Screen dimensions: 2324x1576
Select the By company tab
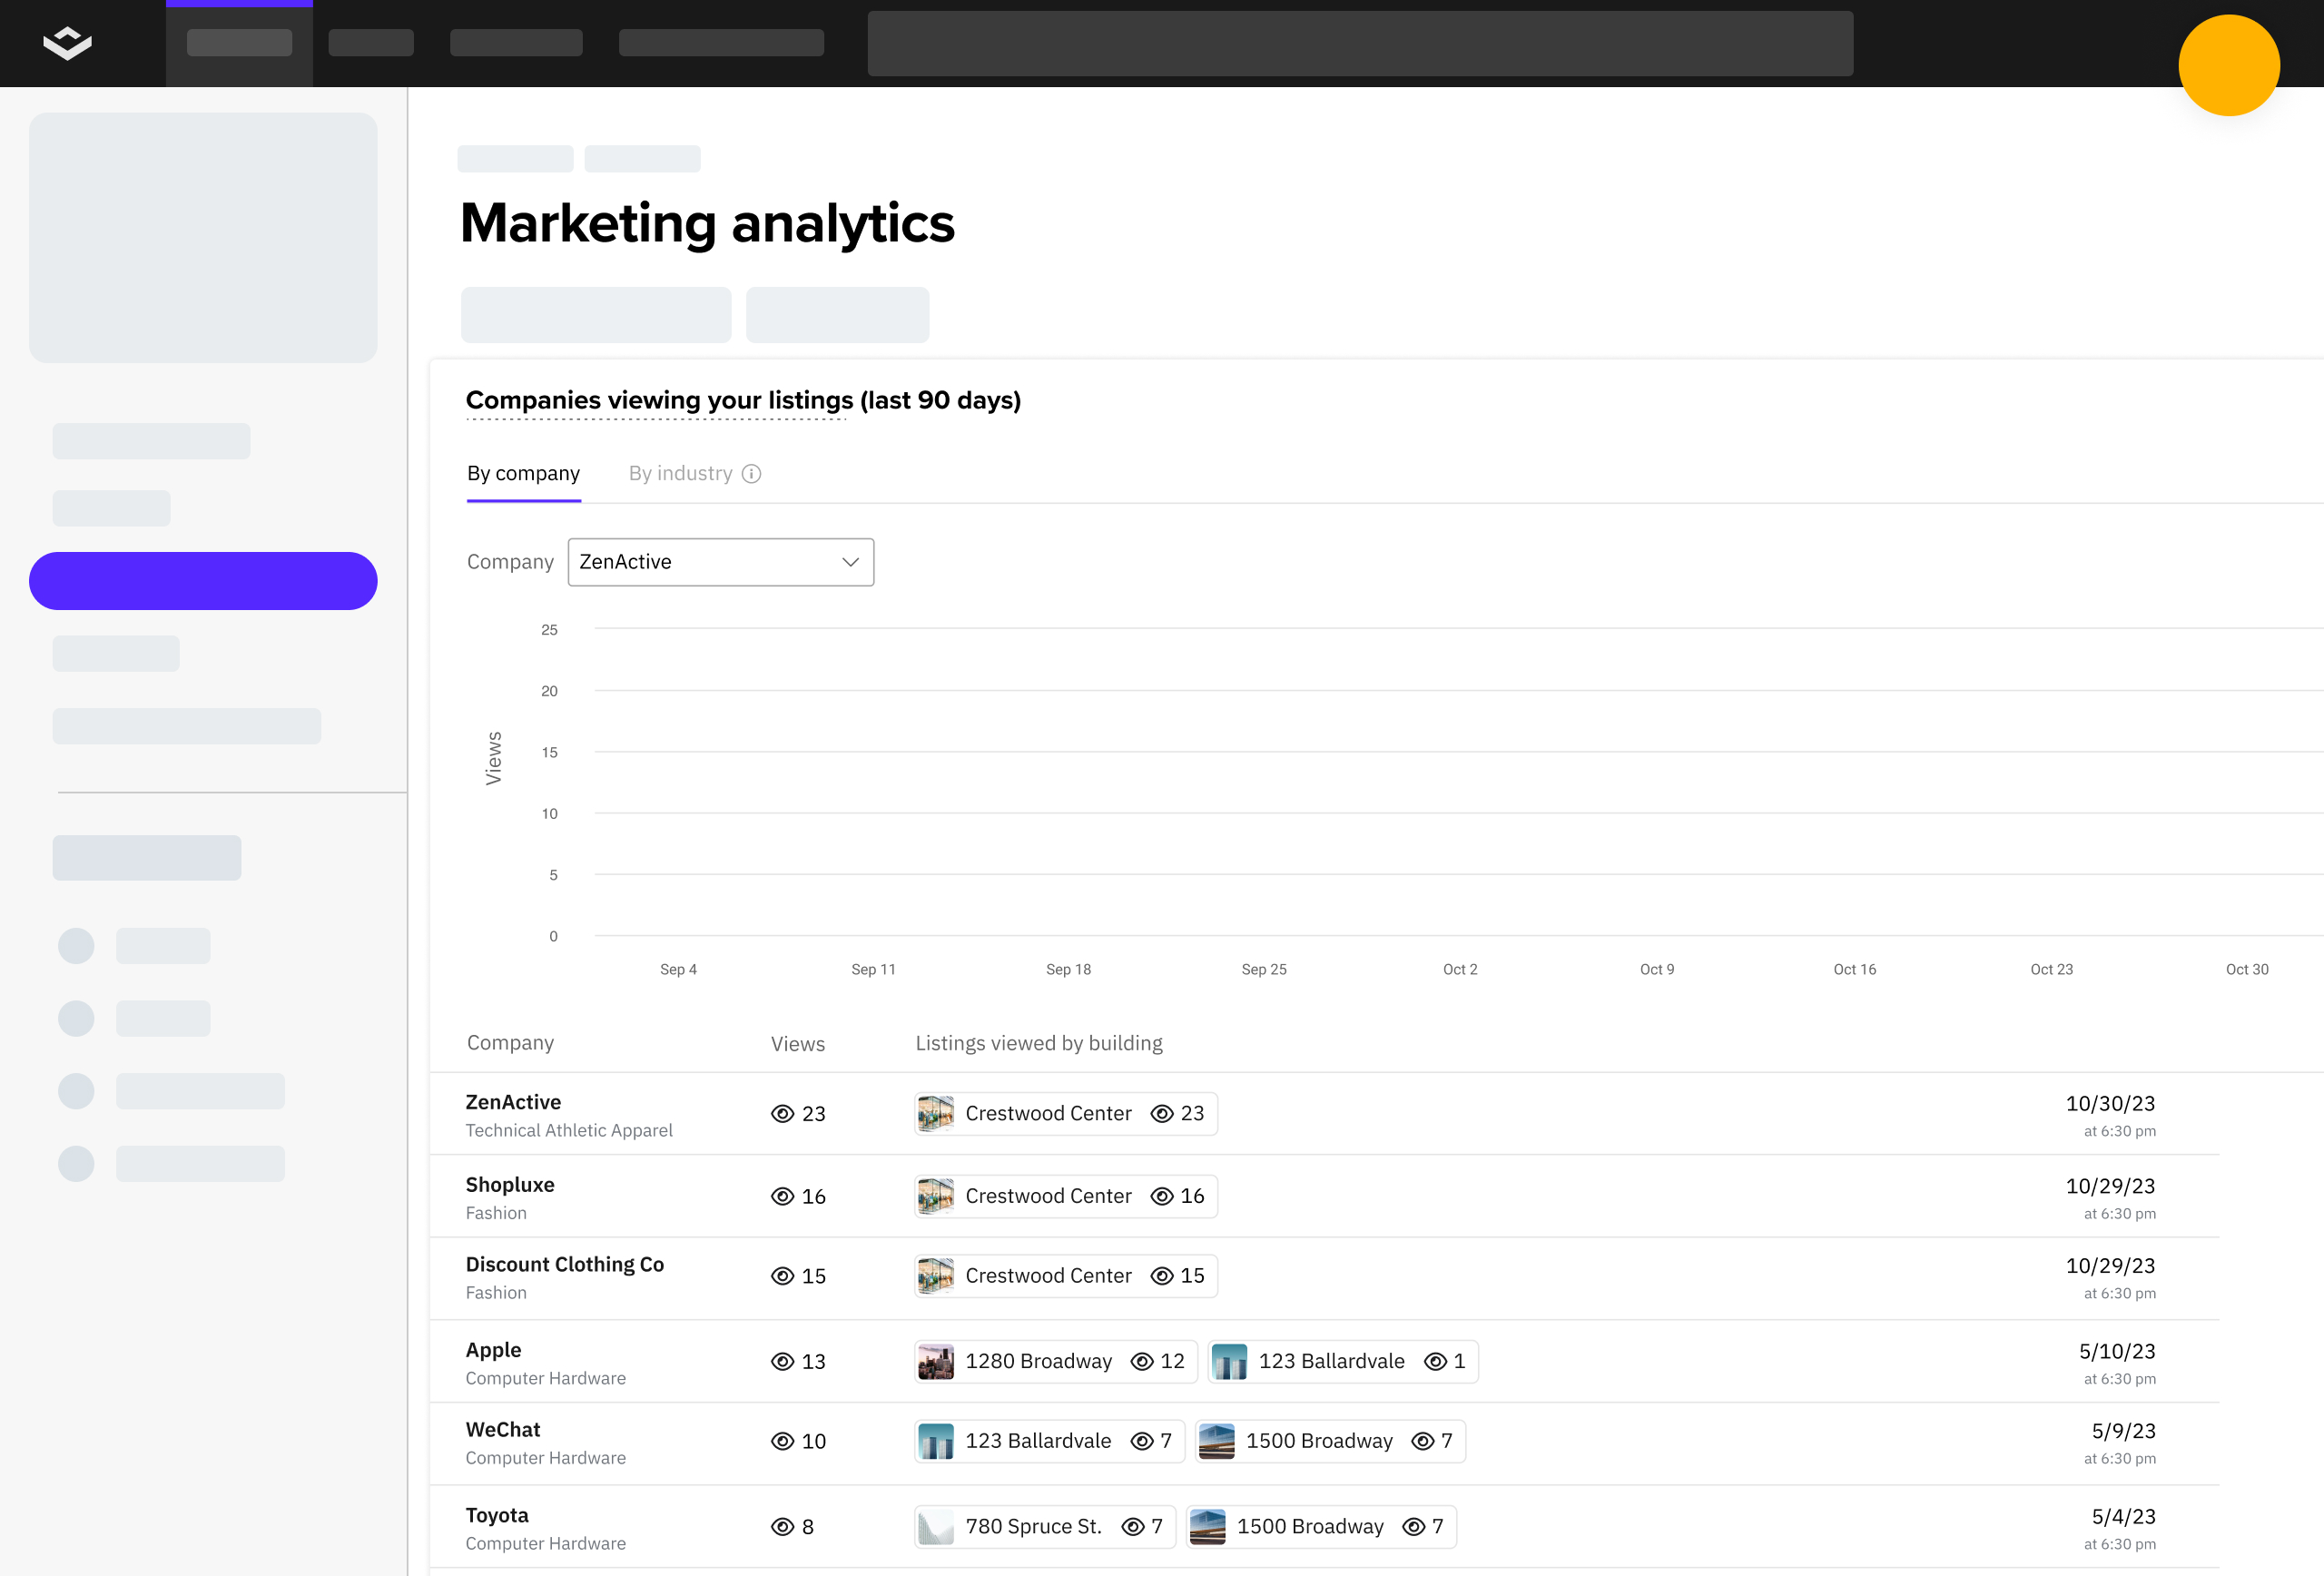click(x=523, y=474)
